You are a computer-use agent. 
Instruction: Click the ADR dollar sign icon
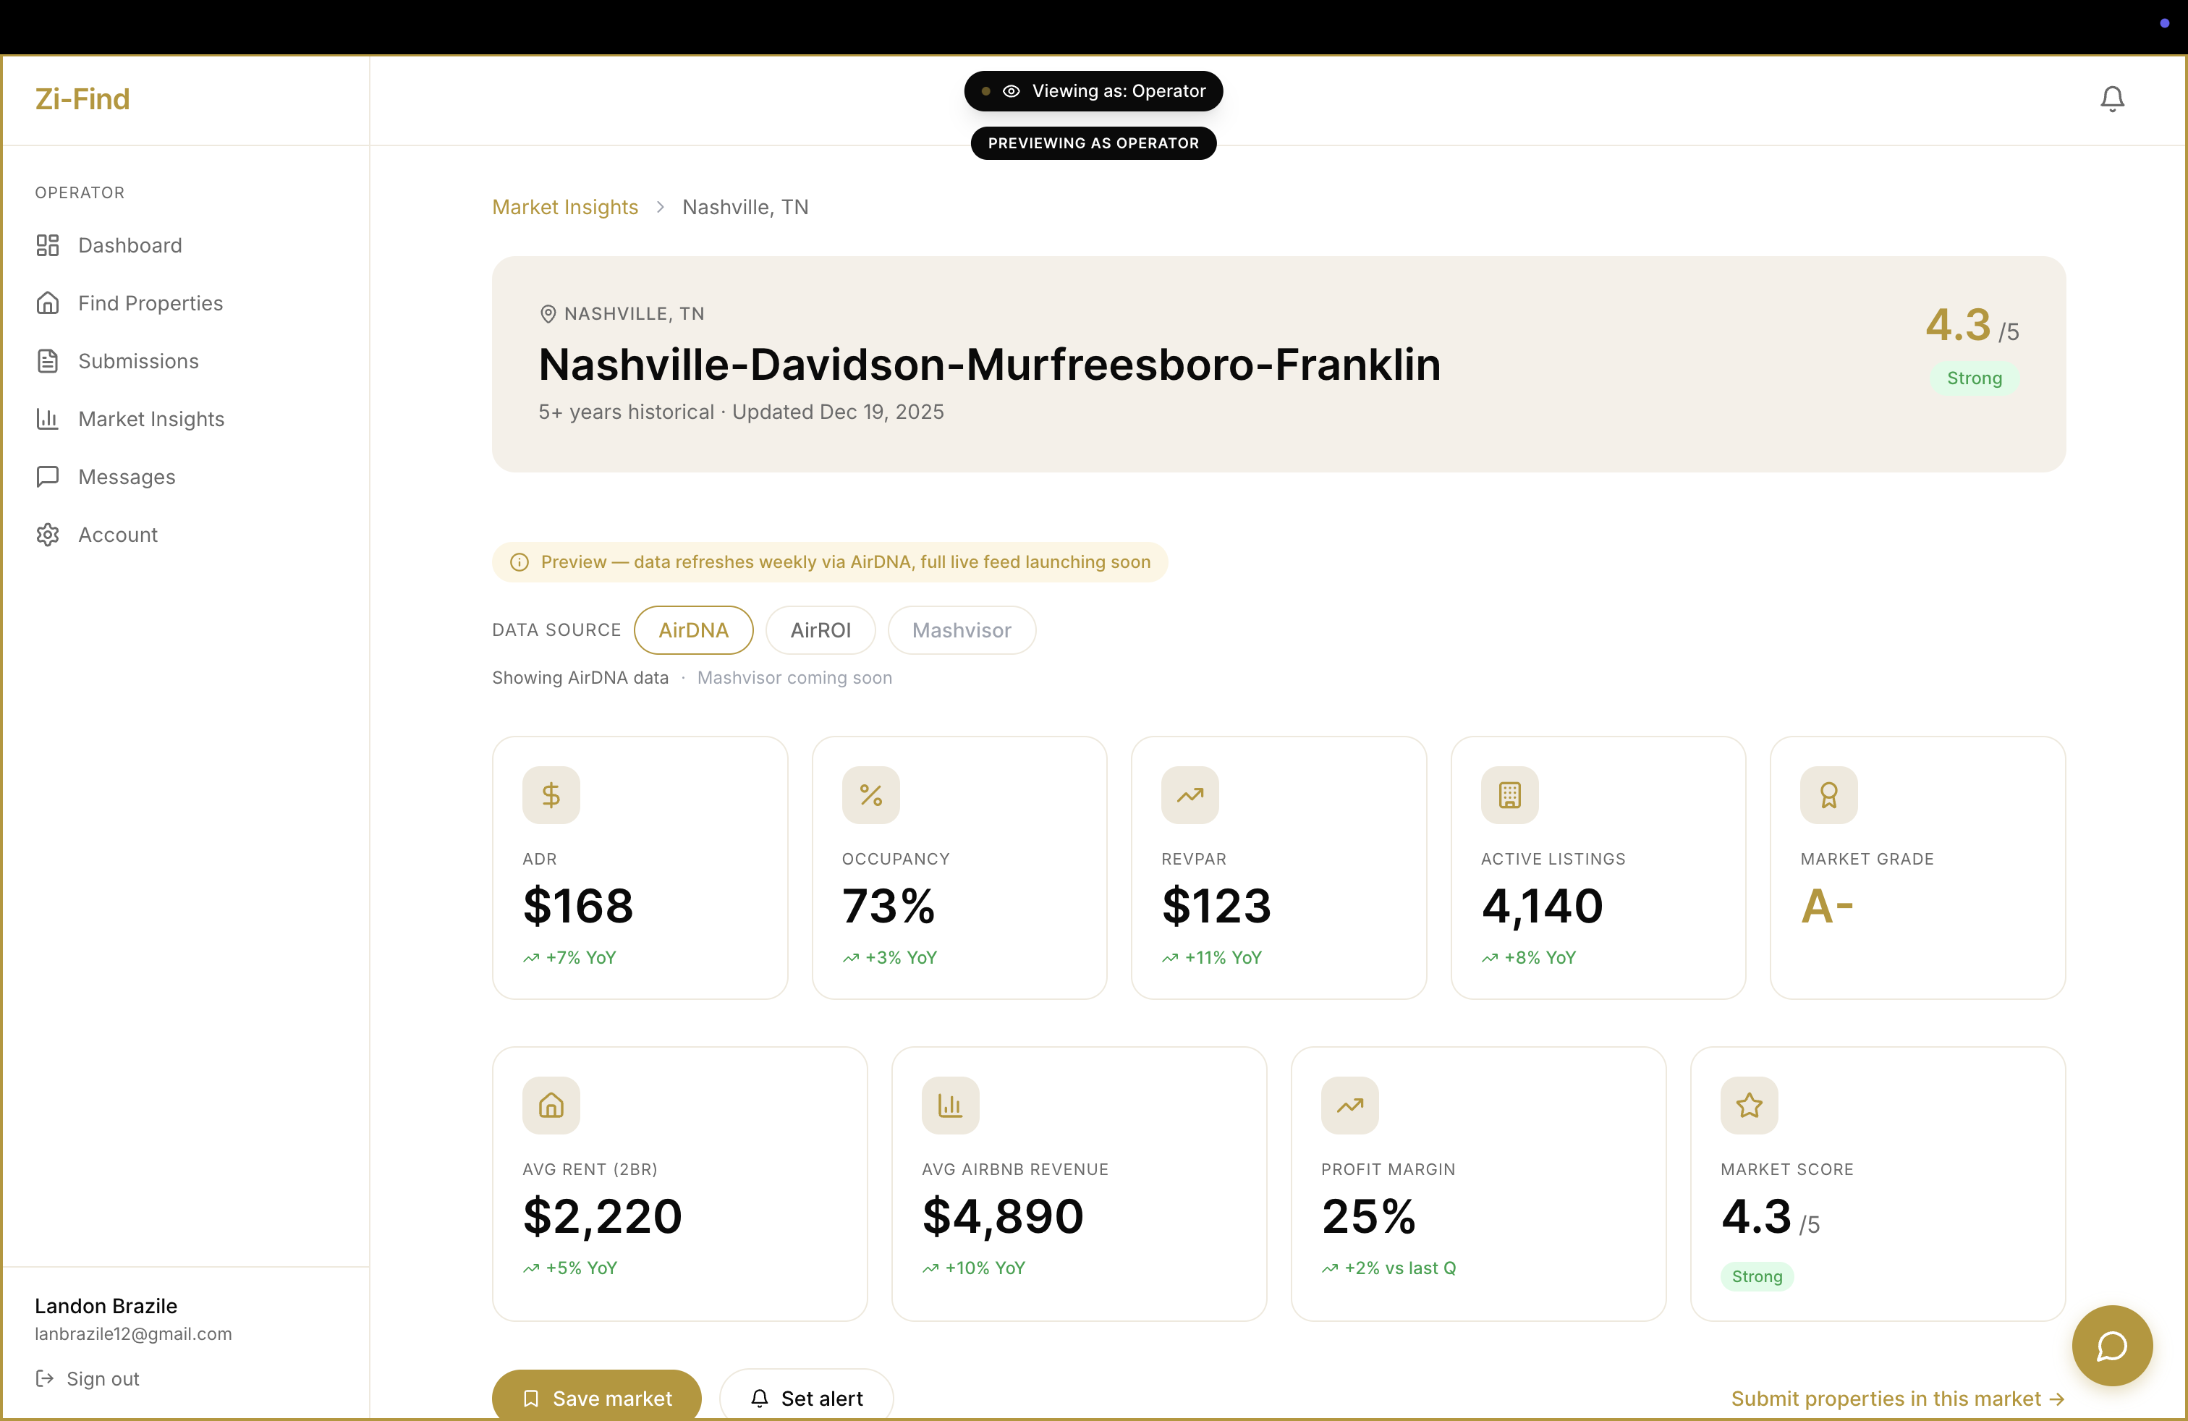pyautogui.click(x=551, y=795)
